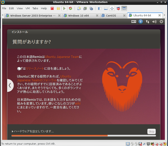Click the インストール window title text

click(20, 32)
